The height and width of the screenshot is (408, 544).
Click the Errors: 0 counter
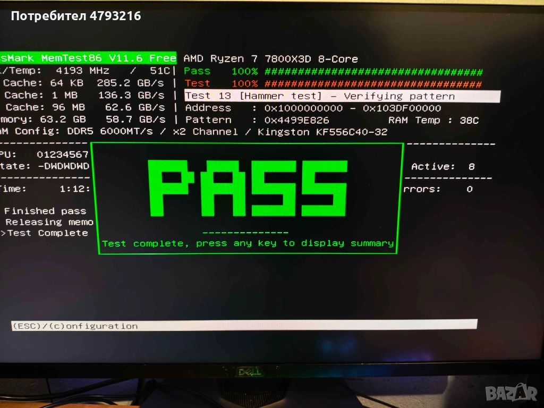[x=438, y=189]
